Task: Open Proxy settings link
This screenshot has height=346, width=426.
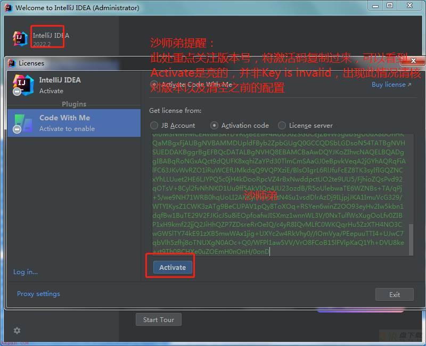Action: (38, 294)
